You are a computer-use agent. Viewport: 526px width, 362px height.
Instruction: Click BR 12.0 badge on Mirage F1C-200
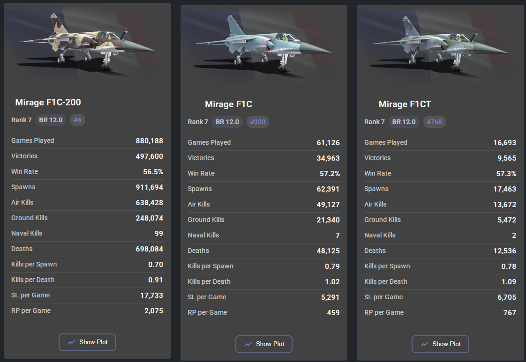tap(51, 120)
